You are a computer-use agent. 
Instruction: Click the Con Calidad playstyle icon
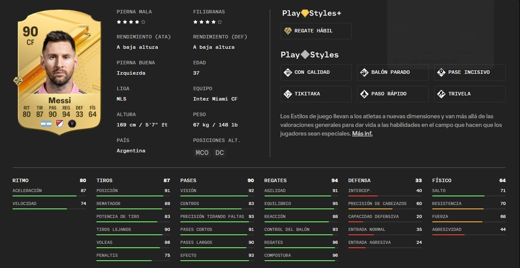(288, 73)
